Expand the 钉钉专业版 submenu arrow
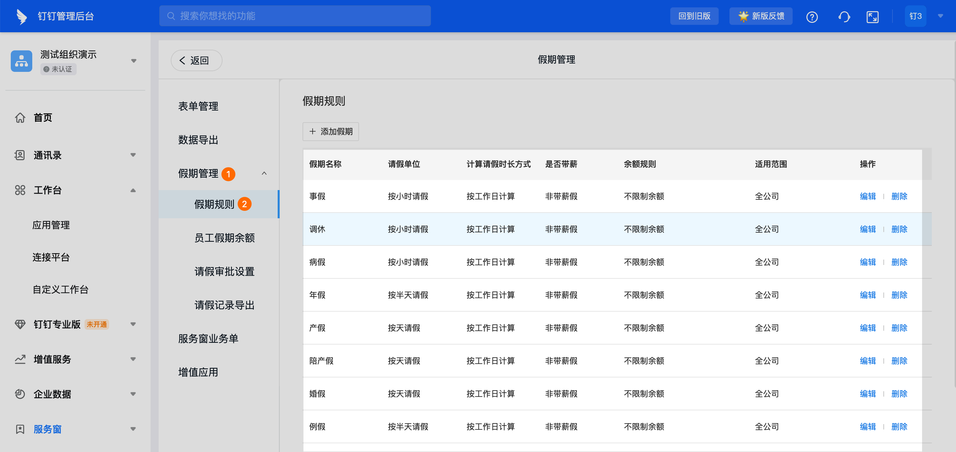The image size is (956, 452). tap(133, 324)
